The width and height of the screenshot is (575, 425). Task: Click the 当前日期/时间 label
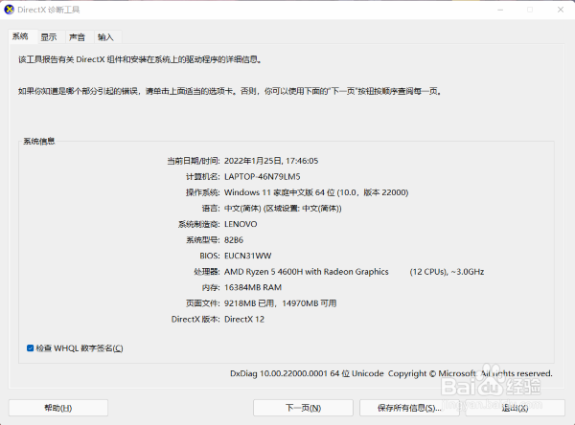point(194,161)
